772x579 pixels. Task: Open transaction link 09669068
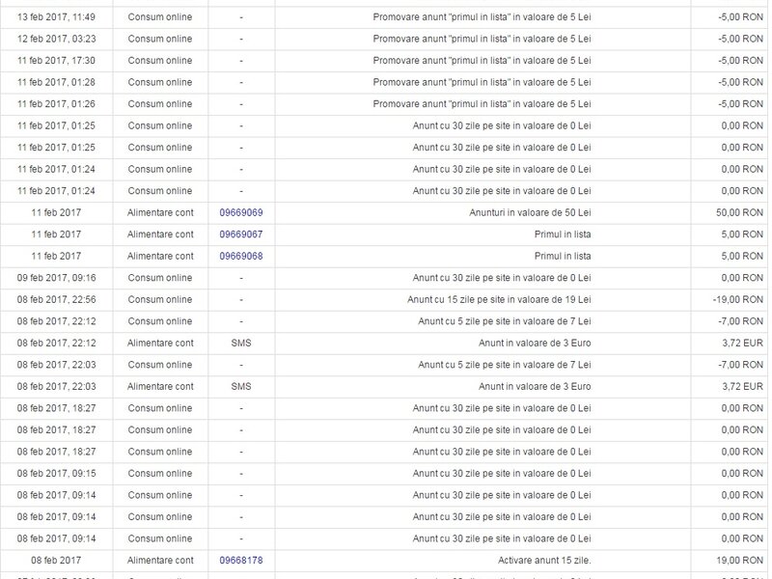point(240,256)
